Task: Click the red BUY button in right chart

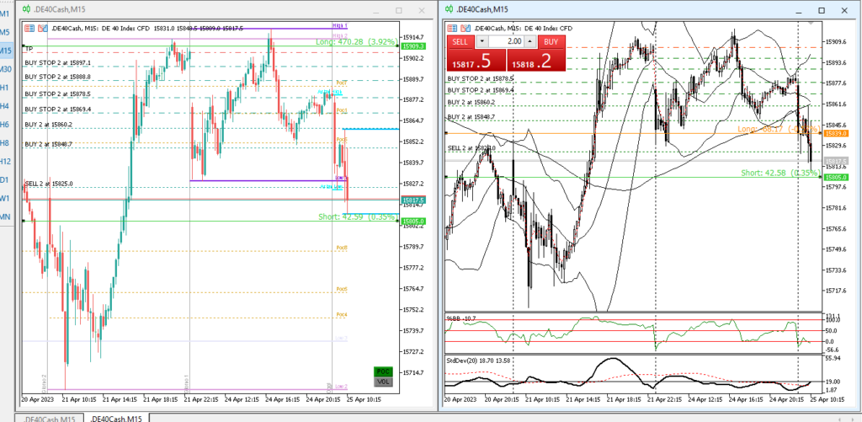Action: (x=551, y=42)
